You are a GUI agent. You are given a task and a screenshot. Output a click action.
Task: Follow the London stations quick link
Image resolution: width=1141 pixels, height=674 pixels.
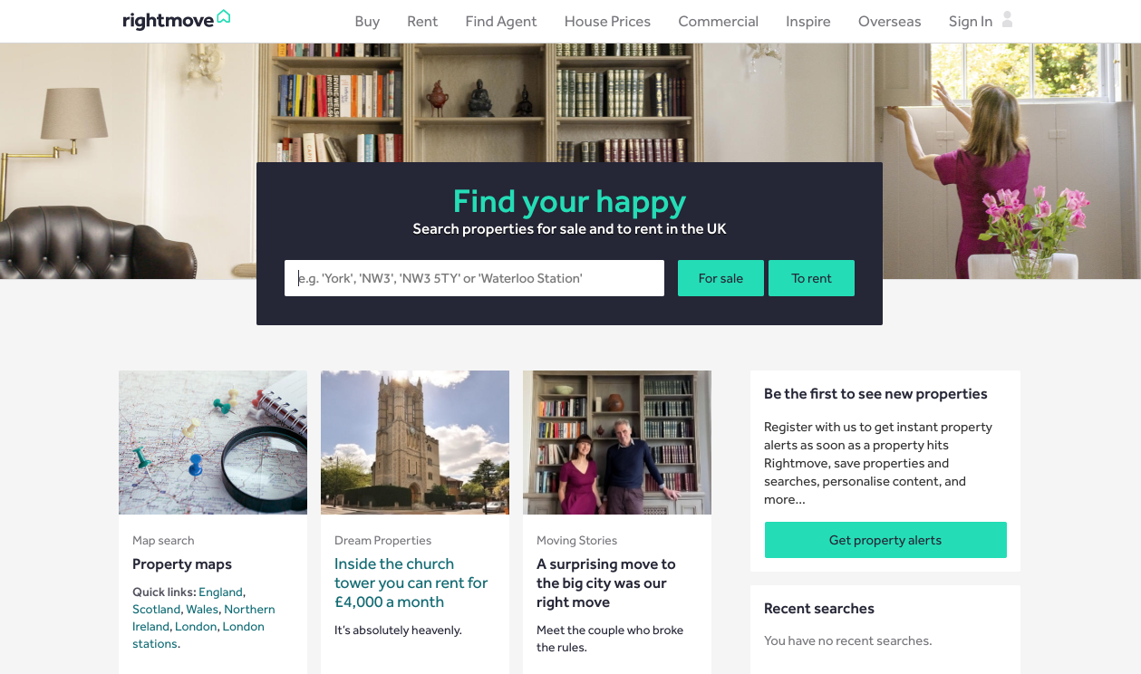tap(198, 635)
